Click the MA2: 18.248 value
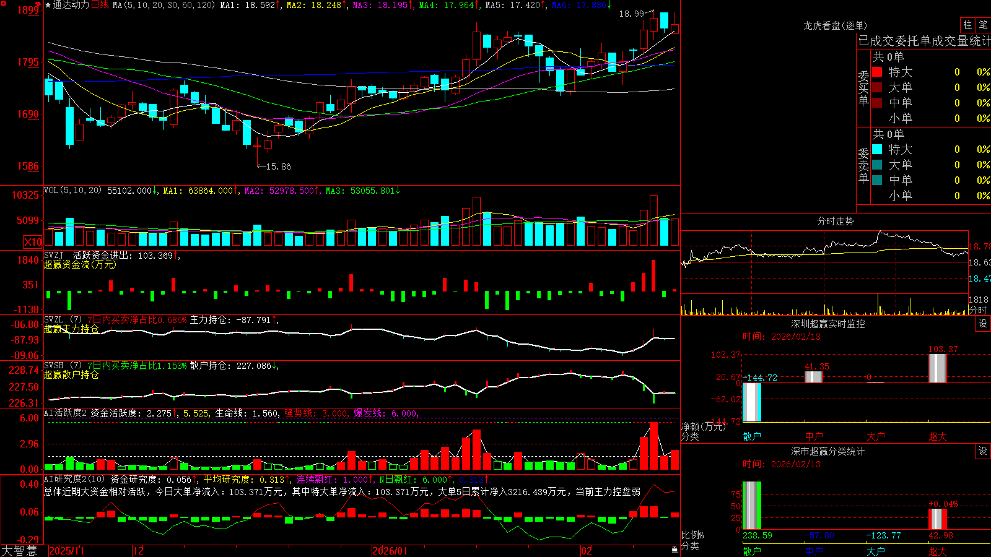The height and width of the screenshot is (557, 991). click(x=315, y=5)
